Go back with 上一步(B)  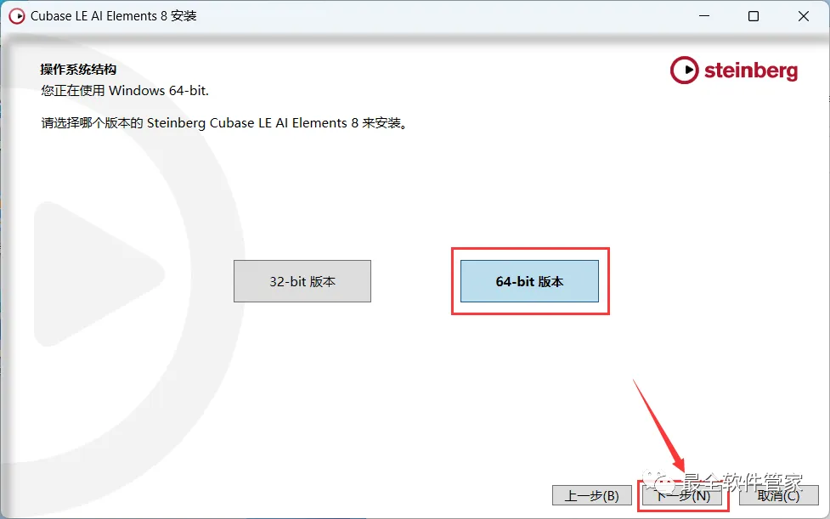coord(592,496)
